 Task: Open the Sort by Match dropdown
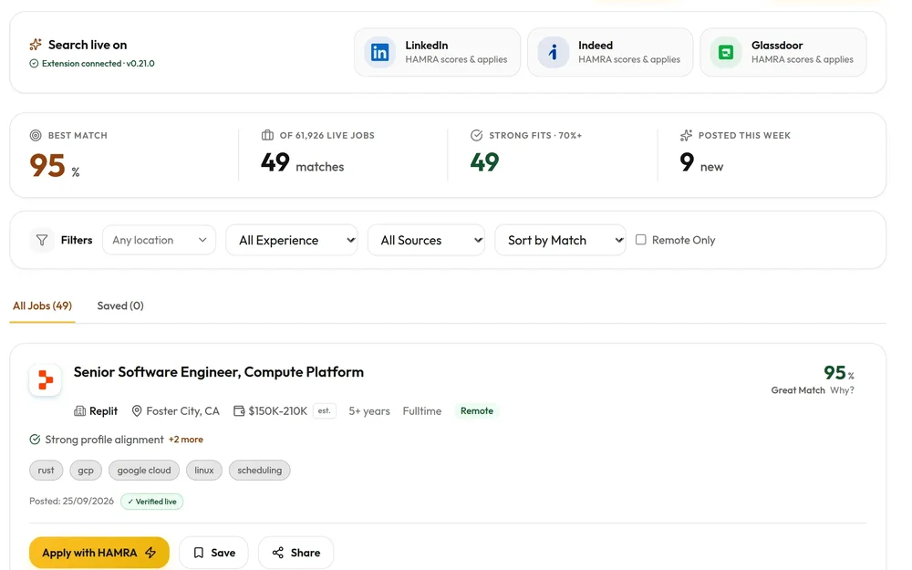pos(560,240)
